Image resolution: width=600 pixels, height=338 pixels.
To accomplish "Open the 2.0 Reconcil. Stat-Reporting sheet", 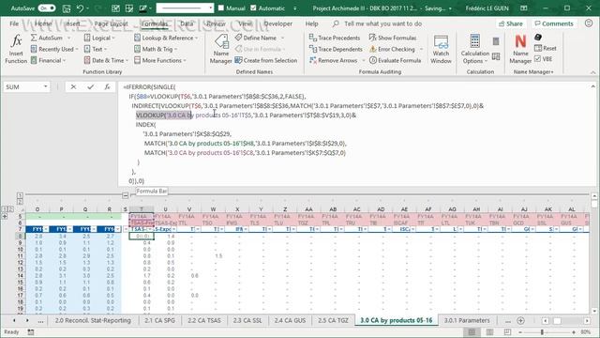I will click(x=93, y=320).
